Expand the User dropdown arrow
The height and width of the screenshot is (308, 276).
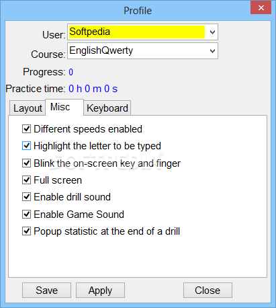(x=212, y=32)
